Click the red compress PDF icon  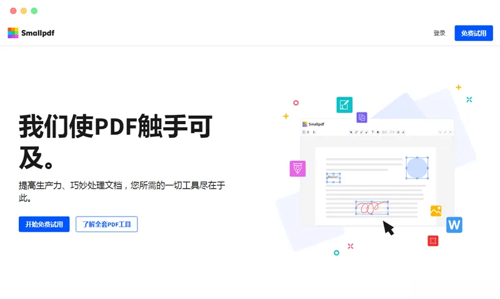click(x=432, y=241)
